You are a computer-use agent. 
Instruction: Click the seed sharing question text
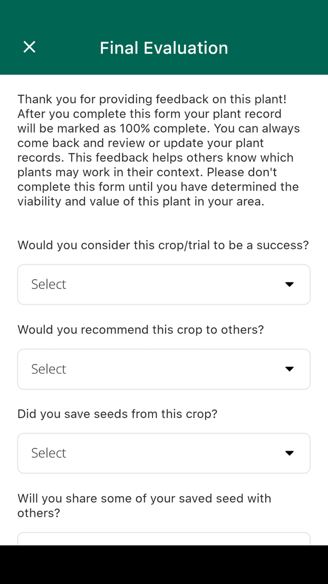point(144,506)
